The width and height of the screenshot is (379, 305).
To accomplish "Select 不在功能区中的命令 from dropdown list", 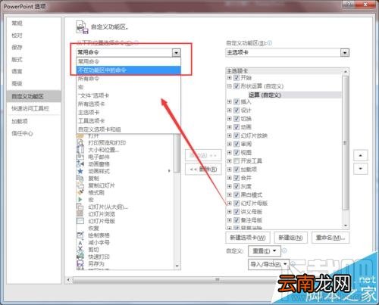I will pos(129,70).
